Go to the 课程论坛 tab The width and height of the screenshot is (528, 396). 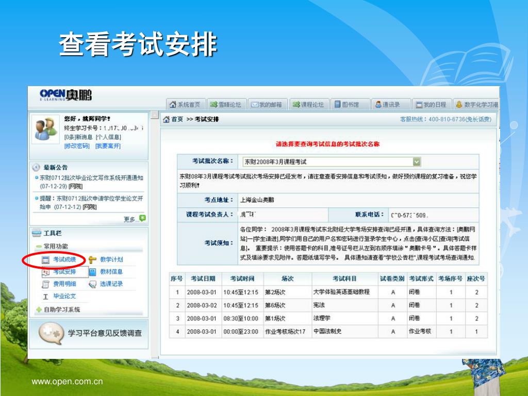pos(308,104)
